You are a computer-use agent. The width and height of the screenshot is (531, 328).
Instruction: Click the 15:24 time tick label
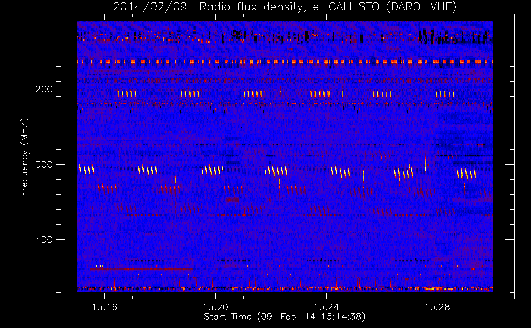(326, 307)
